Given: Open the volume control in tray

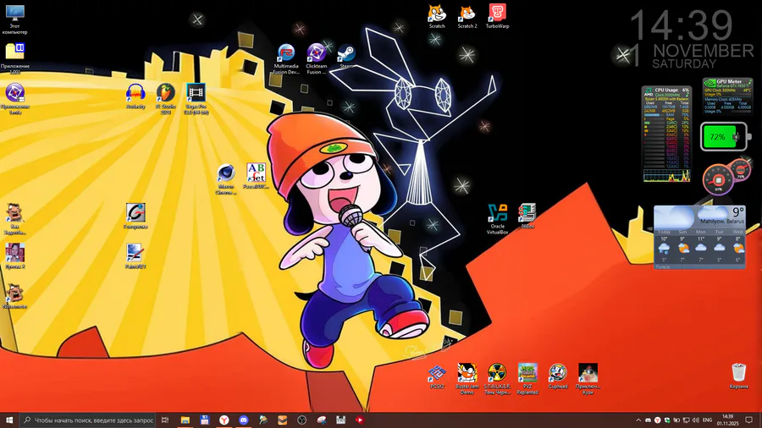Looking at the screenshot, I should tap(695, 420).
